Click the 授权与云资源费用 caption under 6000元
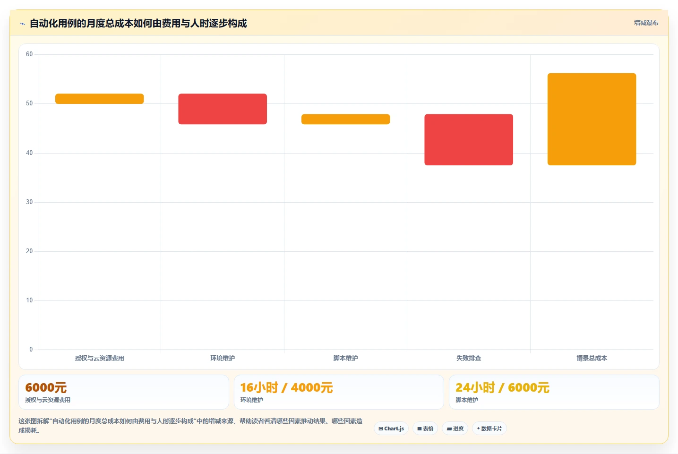 click(48, 400)
